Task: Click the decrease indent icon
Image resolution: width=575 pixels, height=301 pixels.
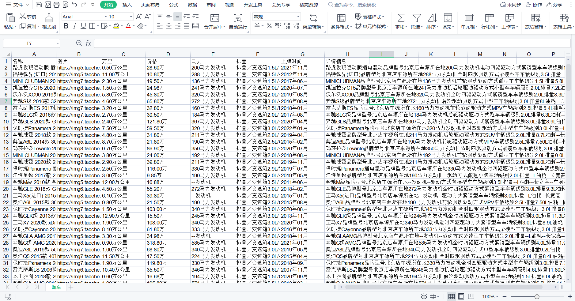Action: coord(187,17)
